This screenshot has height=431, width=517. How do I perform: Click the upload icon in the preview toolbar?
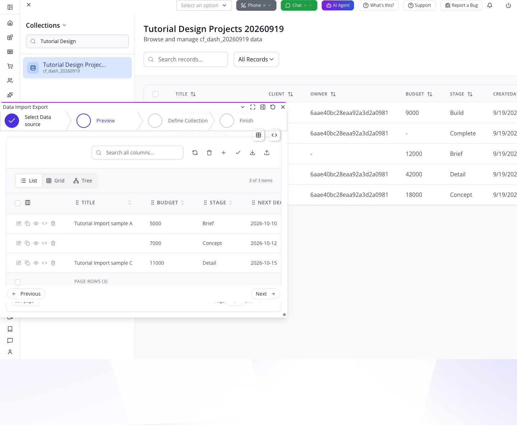(267, 153)
